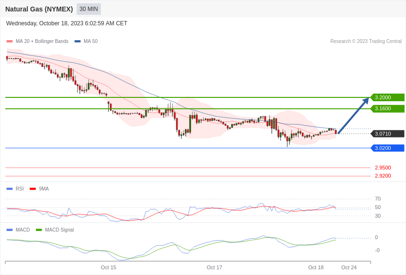The width and height of the screenshot is (406, 275).
Task: Click the MA 20 Bollinger legend swatch
Action: tap(10, 42)
